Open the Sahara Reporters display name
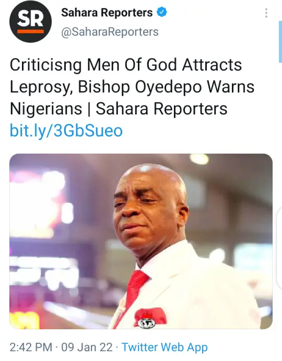This screenshot has height=361, width=282. pyautogui.click(x=107, y=13)
